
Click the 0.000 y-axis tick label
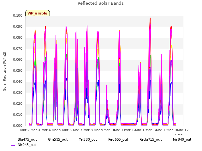pos(18,126)
